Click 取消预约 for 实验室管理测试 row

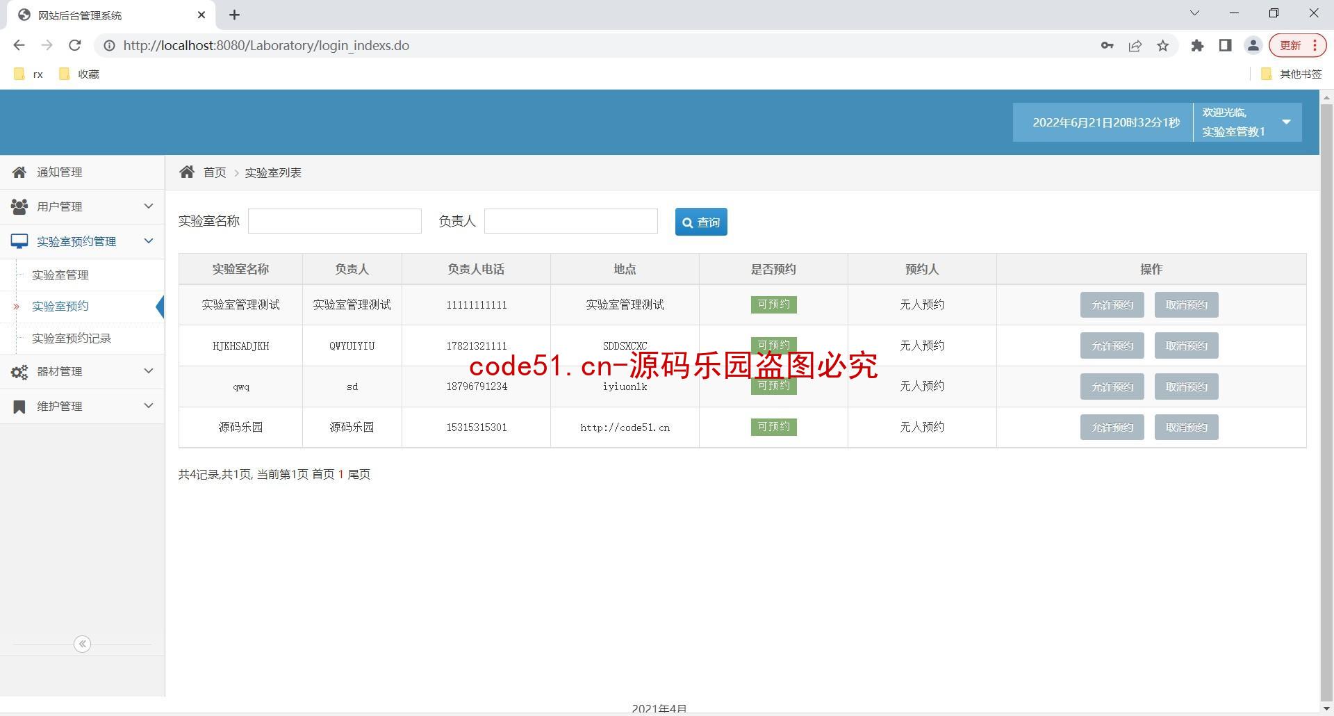(x=1186, y=305)
